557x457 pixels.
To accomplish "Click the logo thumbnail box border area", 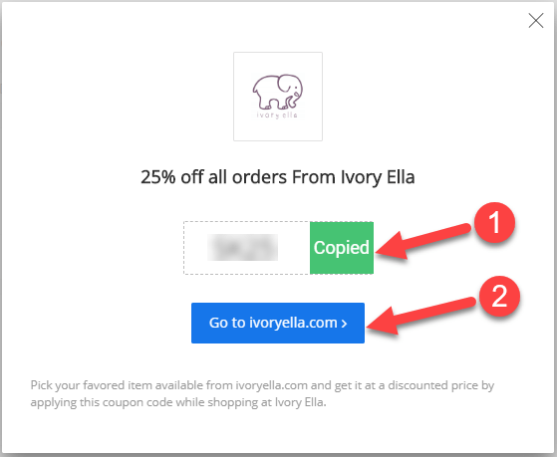I will point(278,97).
